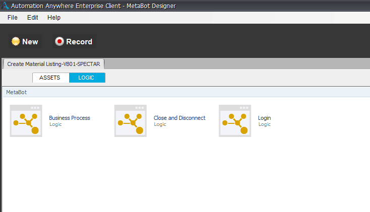Click the Logic subtitle under Business Process

[56, 124]
